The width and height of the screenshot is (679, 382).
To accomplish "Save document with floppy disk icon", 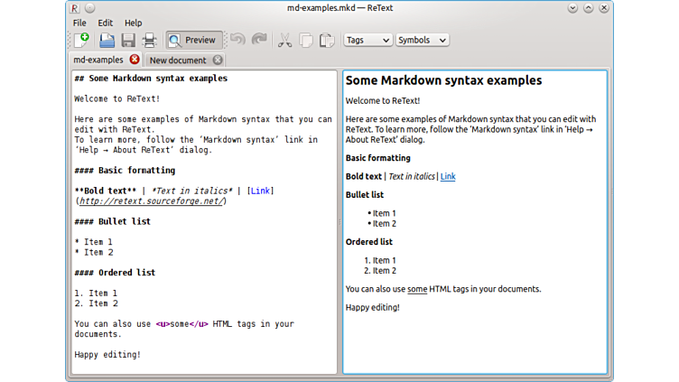I will [128, 40].
